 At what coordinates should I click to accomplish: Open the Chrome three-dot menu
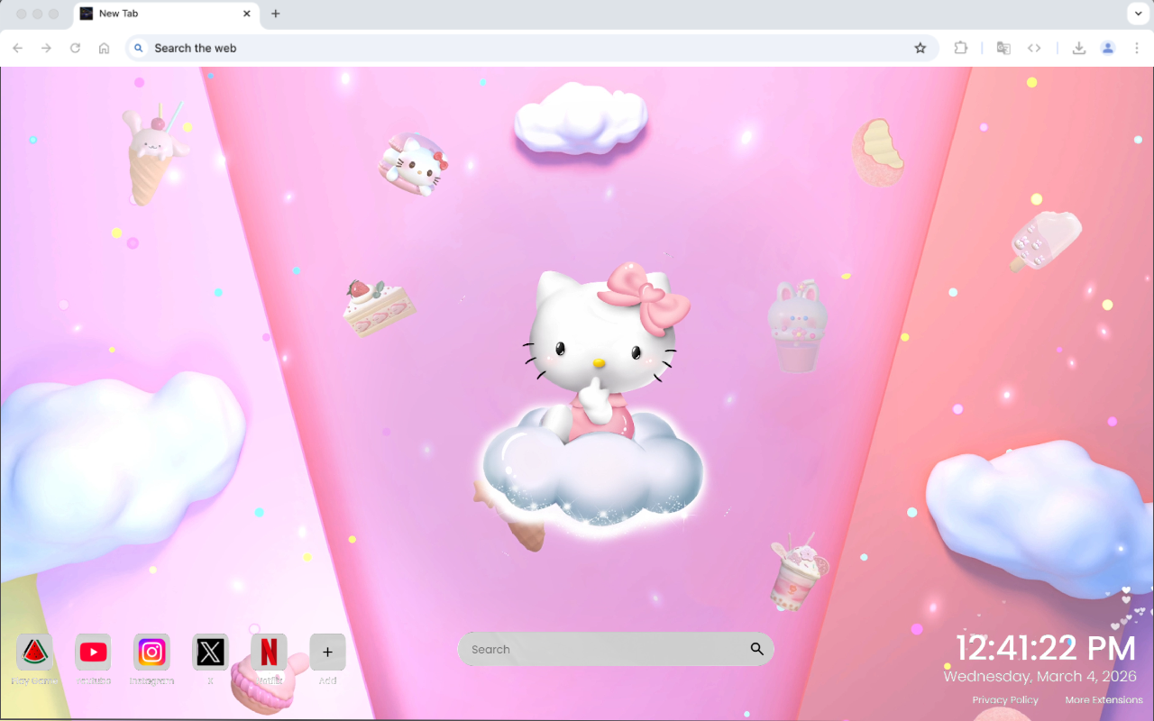pos(1136,48)
